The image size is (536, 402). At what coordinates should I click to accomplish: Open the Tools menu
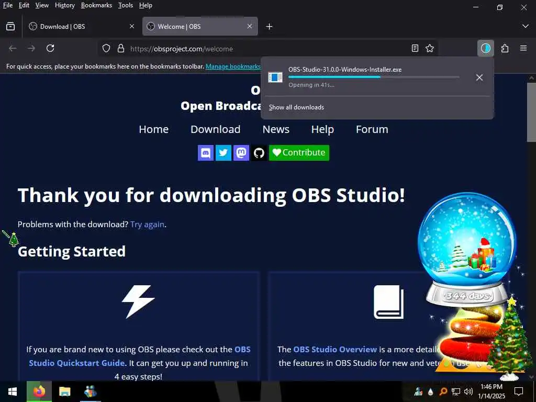(126, 5)
